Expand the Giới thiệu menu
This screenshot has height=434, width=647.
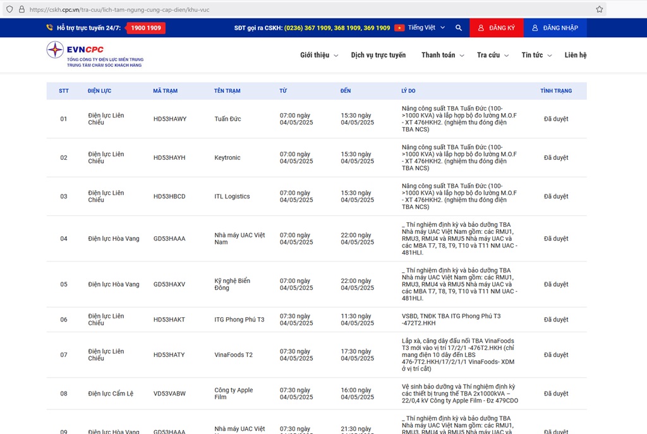click(x=318, y=55)
